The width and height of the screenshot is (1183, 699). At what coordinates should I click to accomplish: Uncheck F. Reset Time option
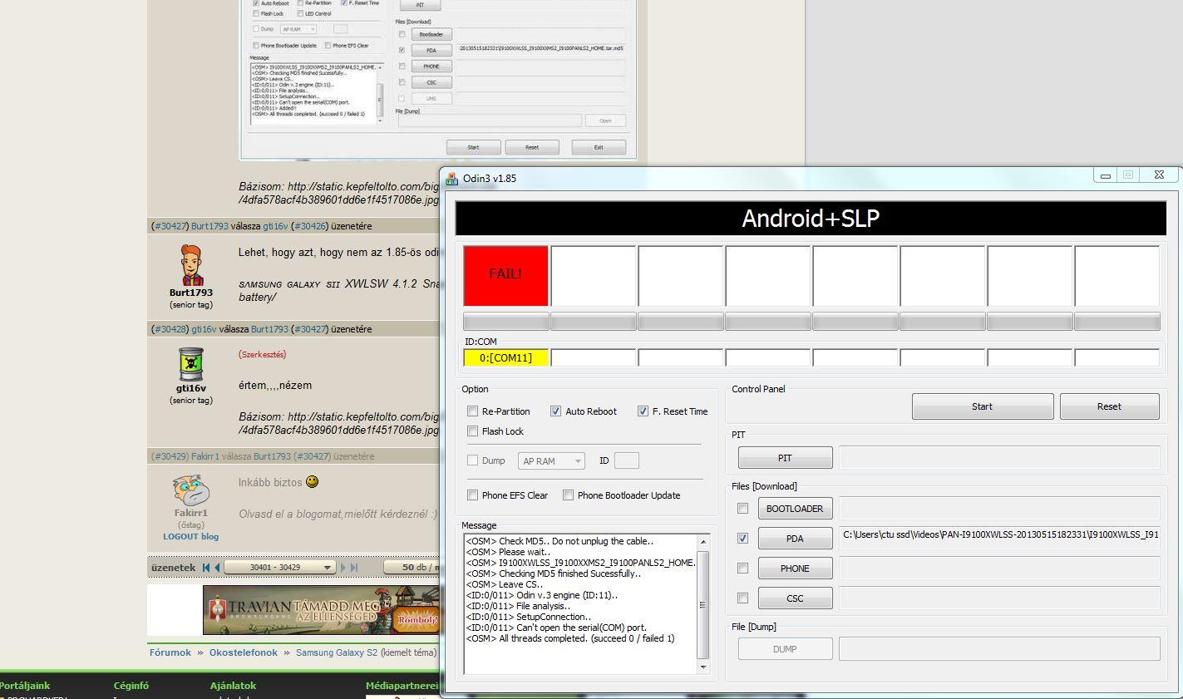(643, 411)
